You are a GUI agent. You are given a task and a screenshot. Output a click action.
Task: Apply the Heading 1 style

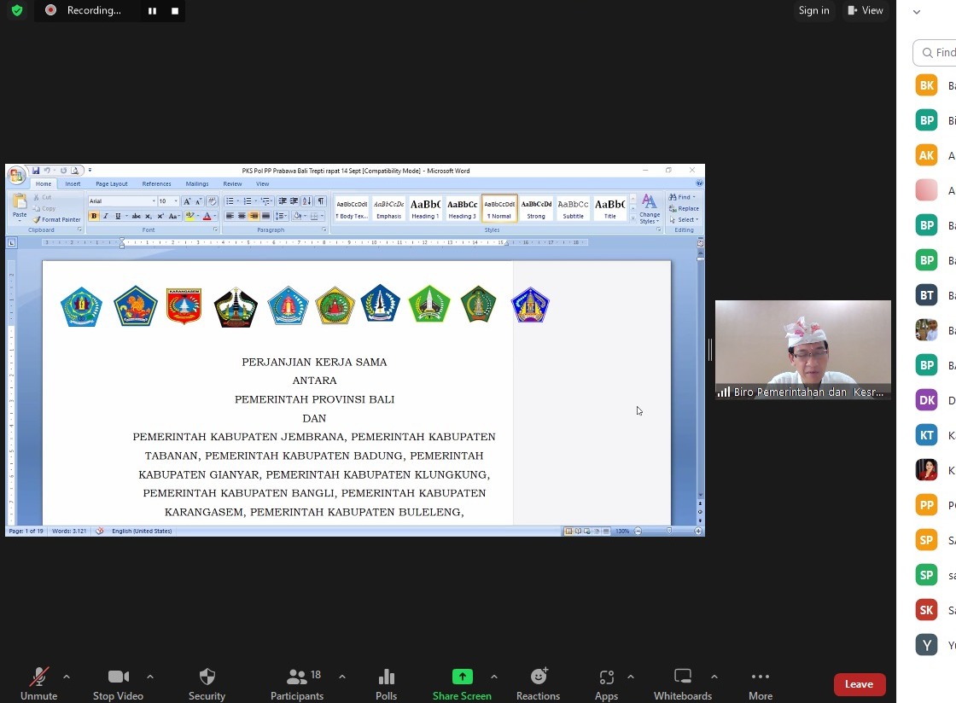(425, 208)
